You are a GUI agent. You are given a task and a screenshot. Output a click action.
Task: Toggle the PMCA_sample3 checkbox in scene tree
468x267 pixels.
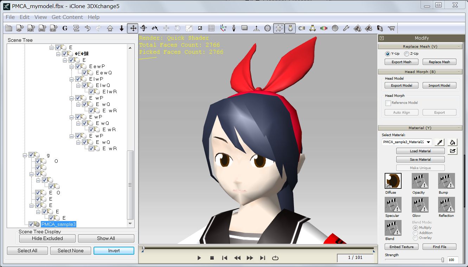(31, 224)
